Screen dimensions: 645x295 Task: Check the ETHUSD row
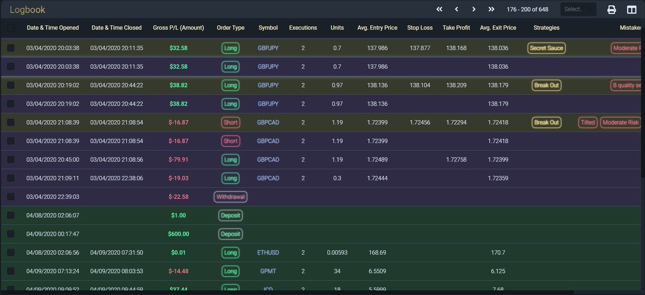(x=11, y=253)
